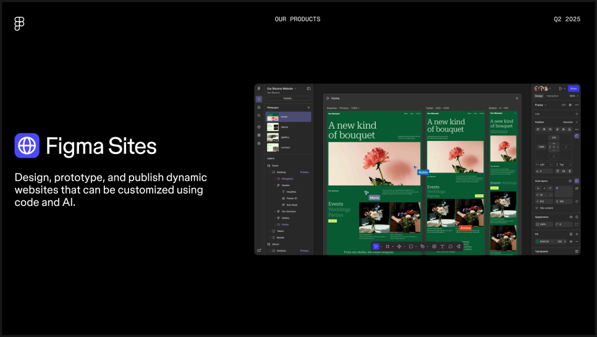This screenshot has height=337, width=597.
Task: Expand the Header layer group
Action: 275,185
